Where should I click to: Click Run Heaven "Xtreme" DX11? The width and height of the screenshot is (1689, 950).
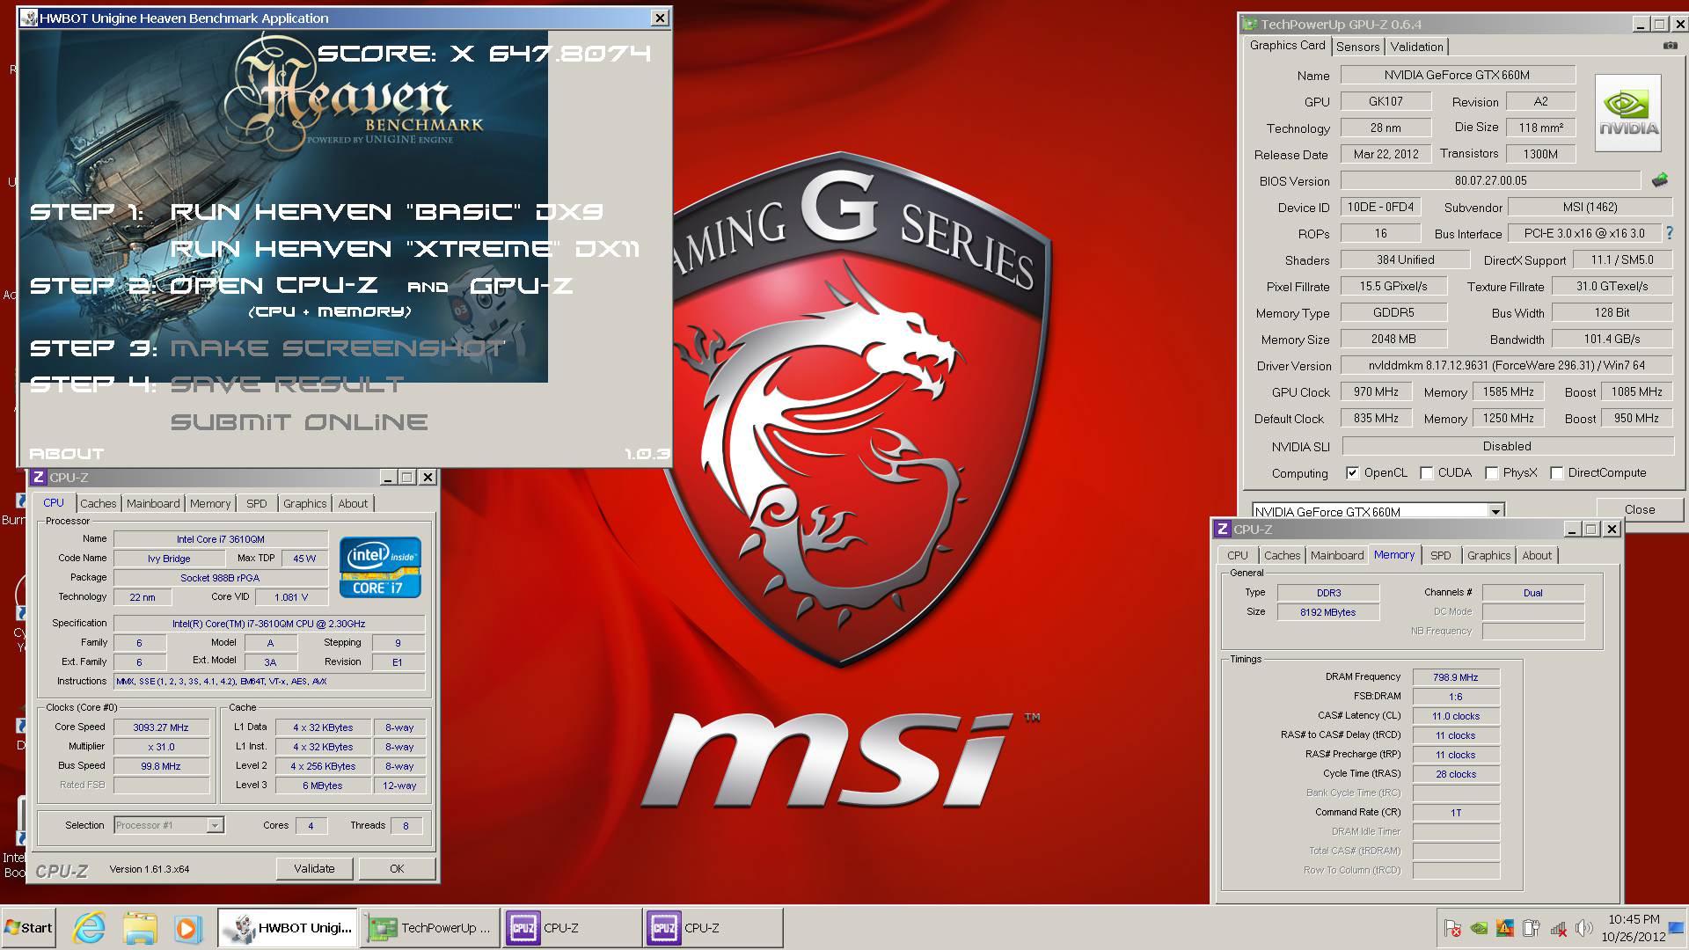point(405,249)
